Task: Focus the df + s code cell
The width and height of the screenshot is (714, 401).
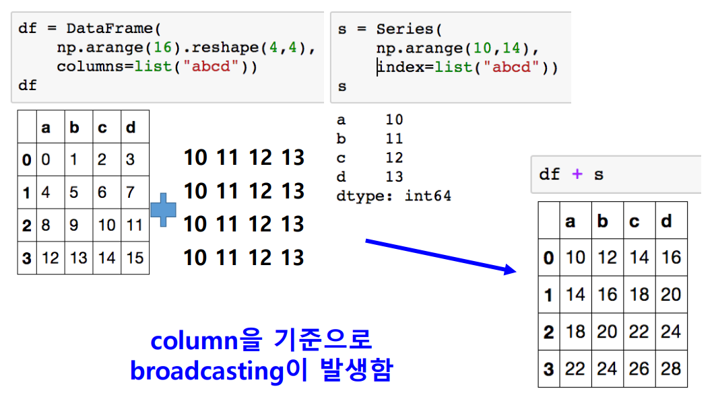Action: (x=616, y=174)
